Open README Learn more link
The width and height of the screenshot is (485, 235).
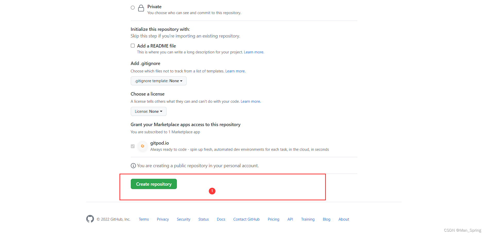click(254, 52)
